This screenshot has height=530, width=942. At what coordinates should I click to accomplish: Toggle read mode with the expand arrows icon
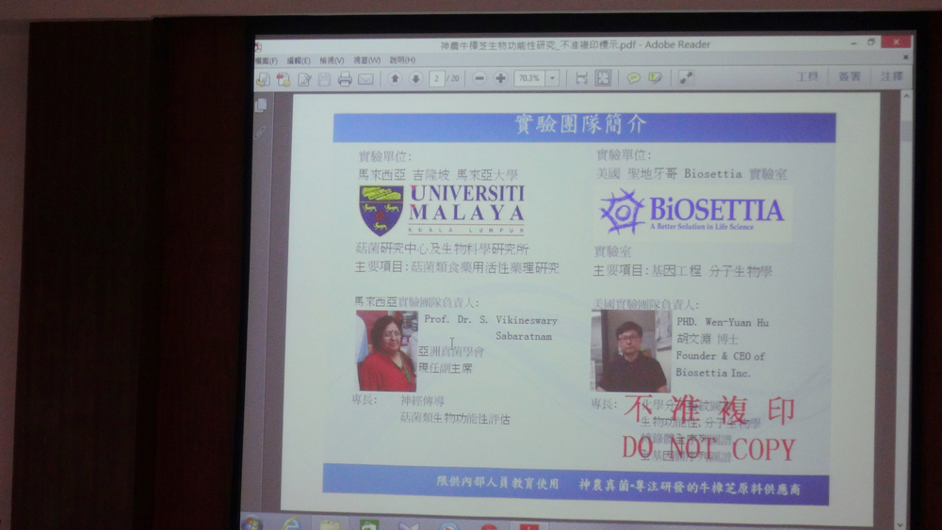(x=686, y=78)
